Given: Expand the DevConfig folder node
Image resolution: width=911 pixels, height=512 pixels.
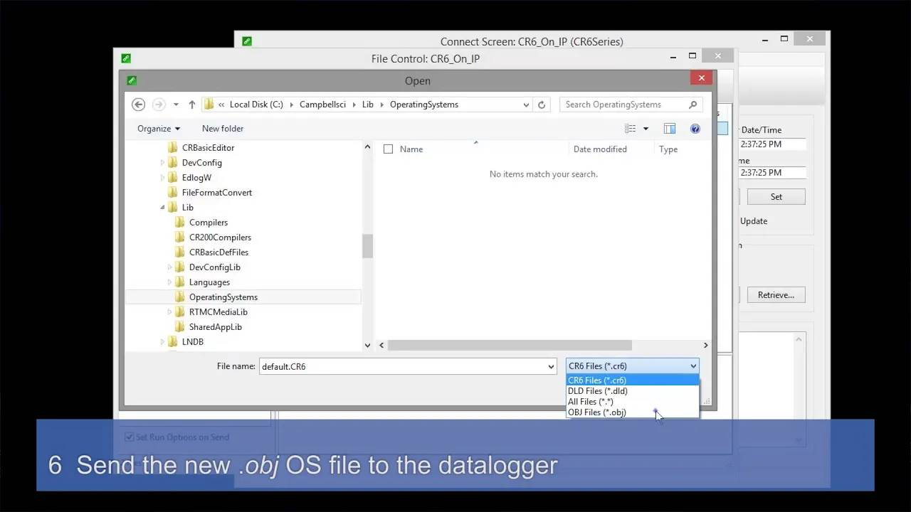Looking at the screenshot, I should (162, 163).
